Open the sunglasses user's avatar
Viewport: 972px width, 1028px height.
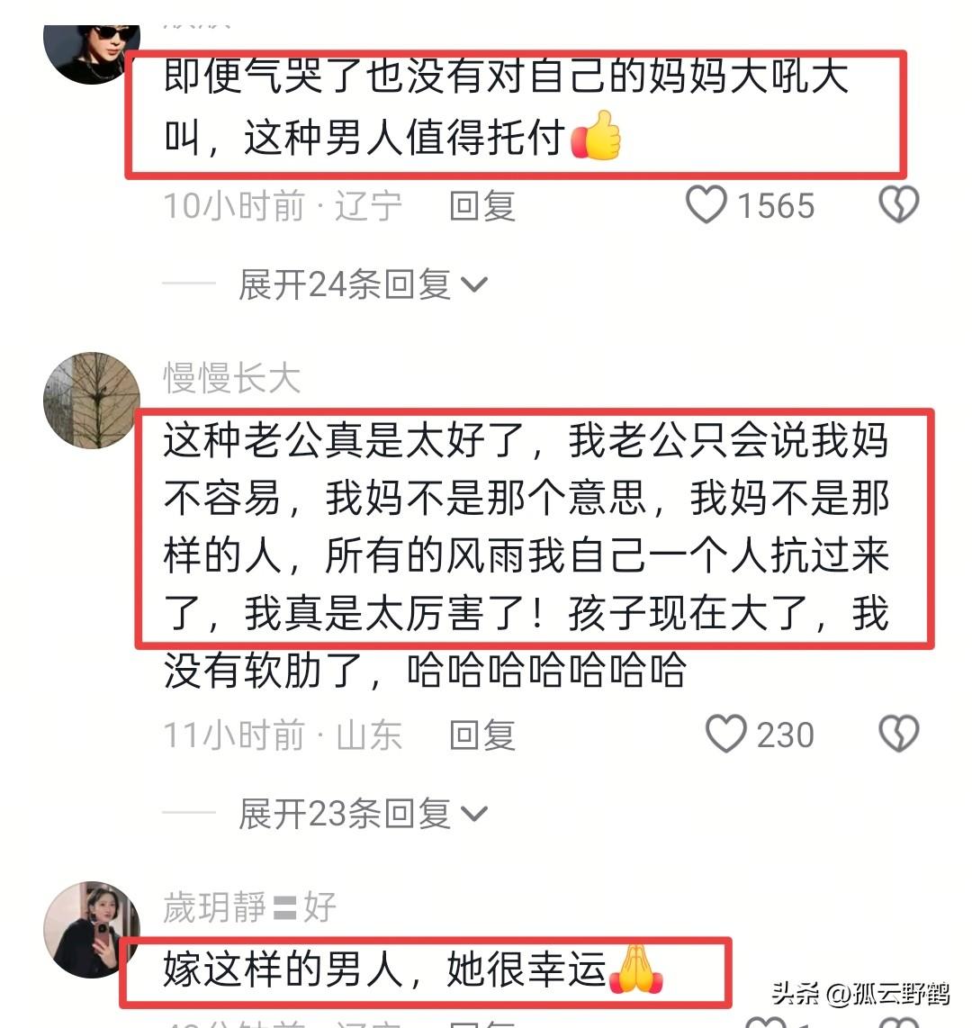[92, 54]
